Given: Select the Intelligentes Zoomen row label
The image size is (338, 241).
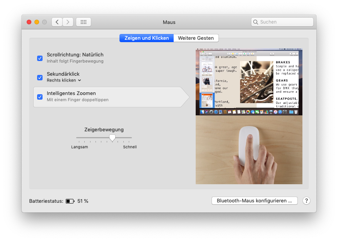Looking at the screenshot, I should [71, 93].
